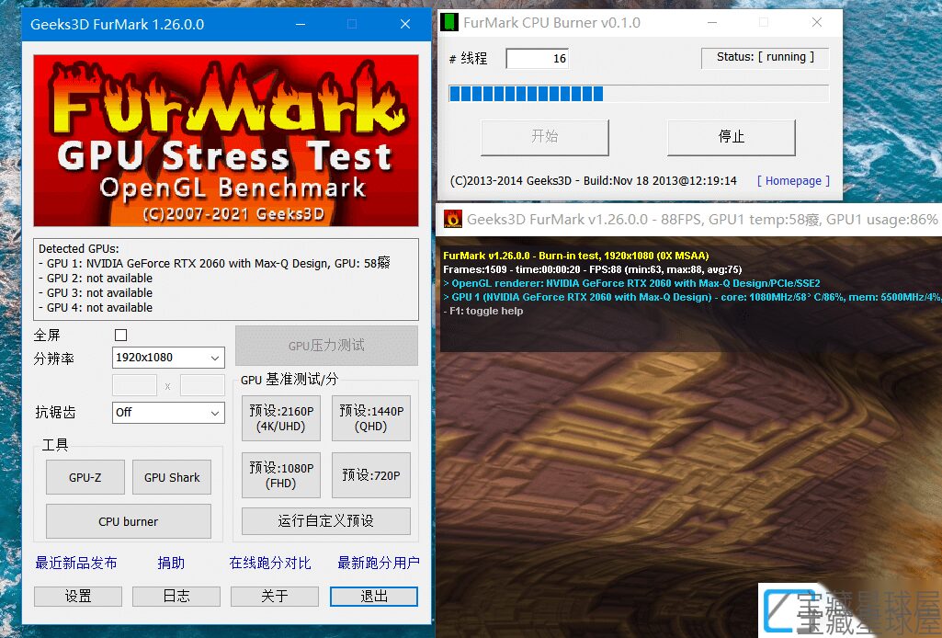Click the 线程 thread count field showing 16
942x638 pixels.
click(537, 58)
